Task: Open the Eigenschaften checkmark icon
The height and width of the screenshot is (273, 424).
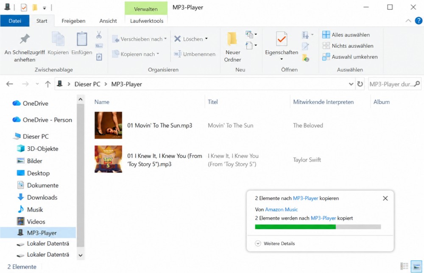Action: pos(282,39)
